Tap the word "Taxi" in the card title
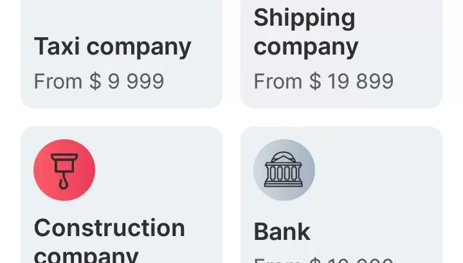Screen dimensions: 463x263 pos(57,47)
